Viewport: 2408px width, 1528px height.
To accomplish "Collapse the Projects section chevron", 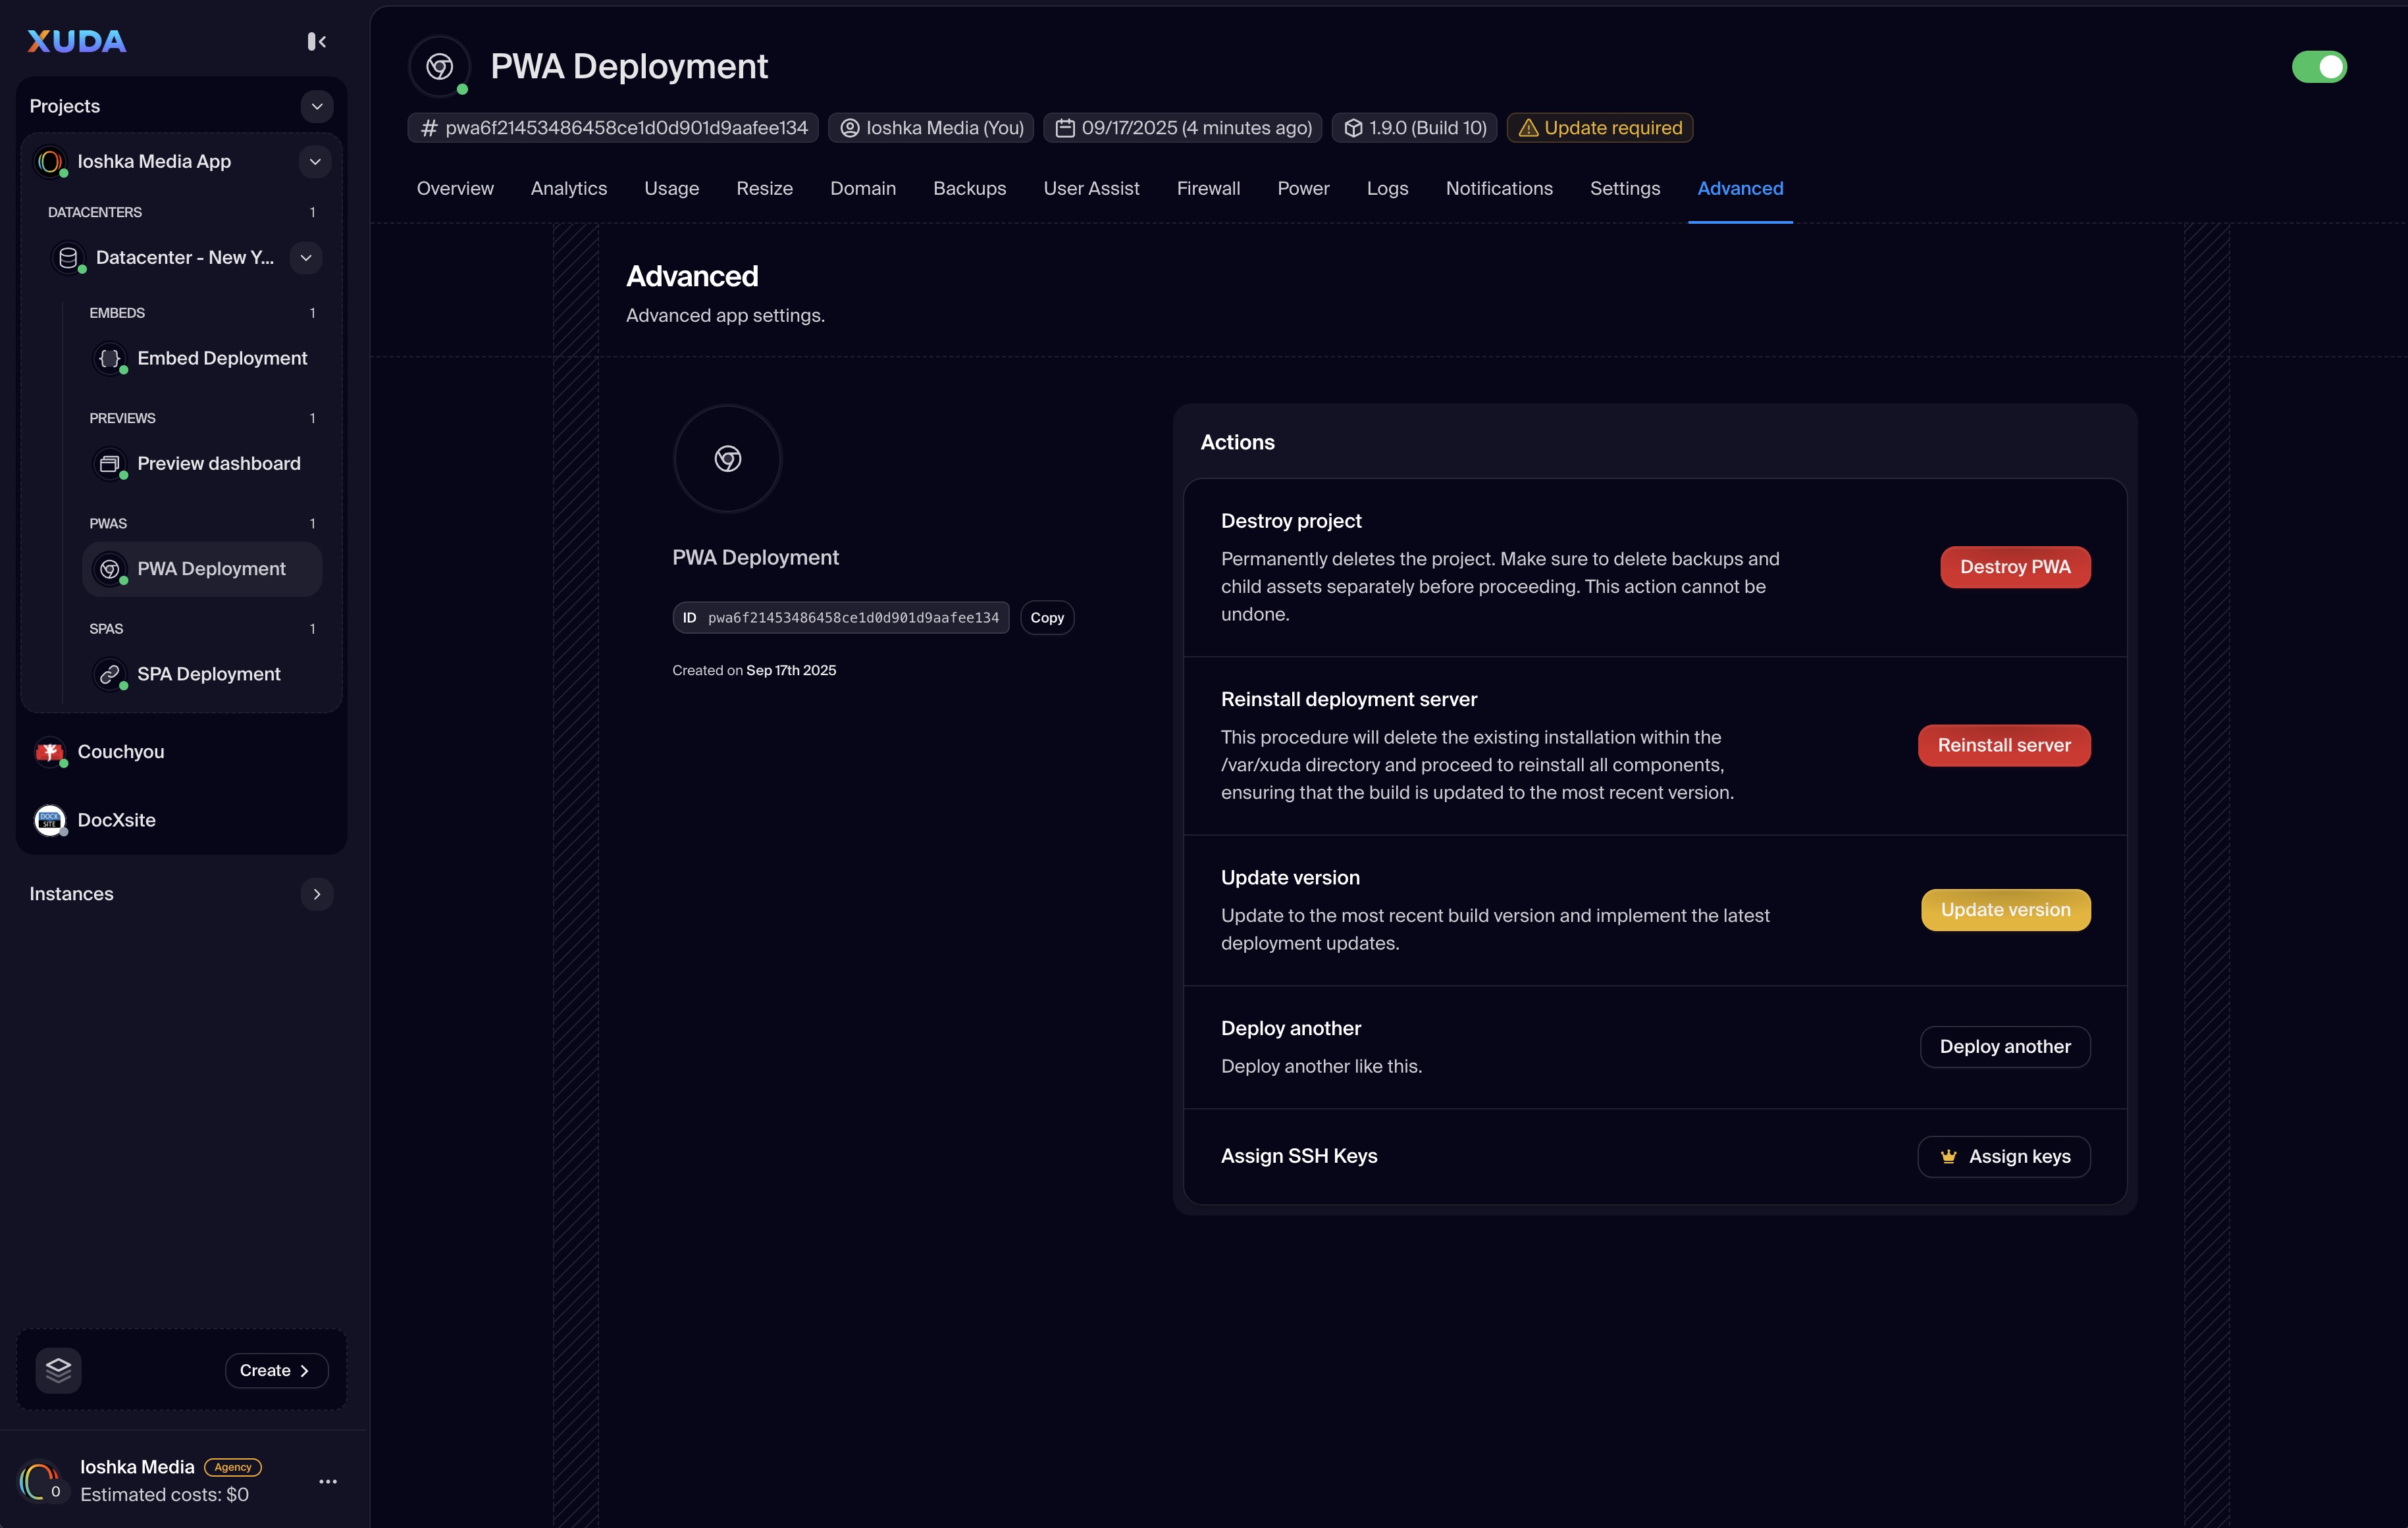I will (316, 106).
